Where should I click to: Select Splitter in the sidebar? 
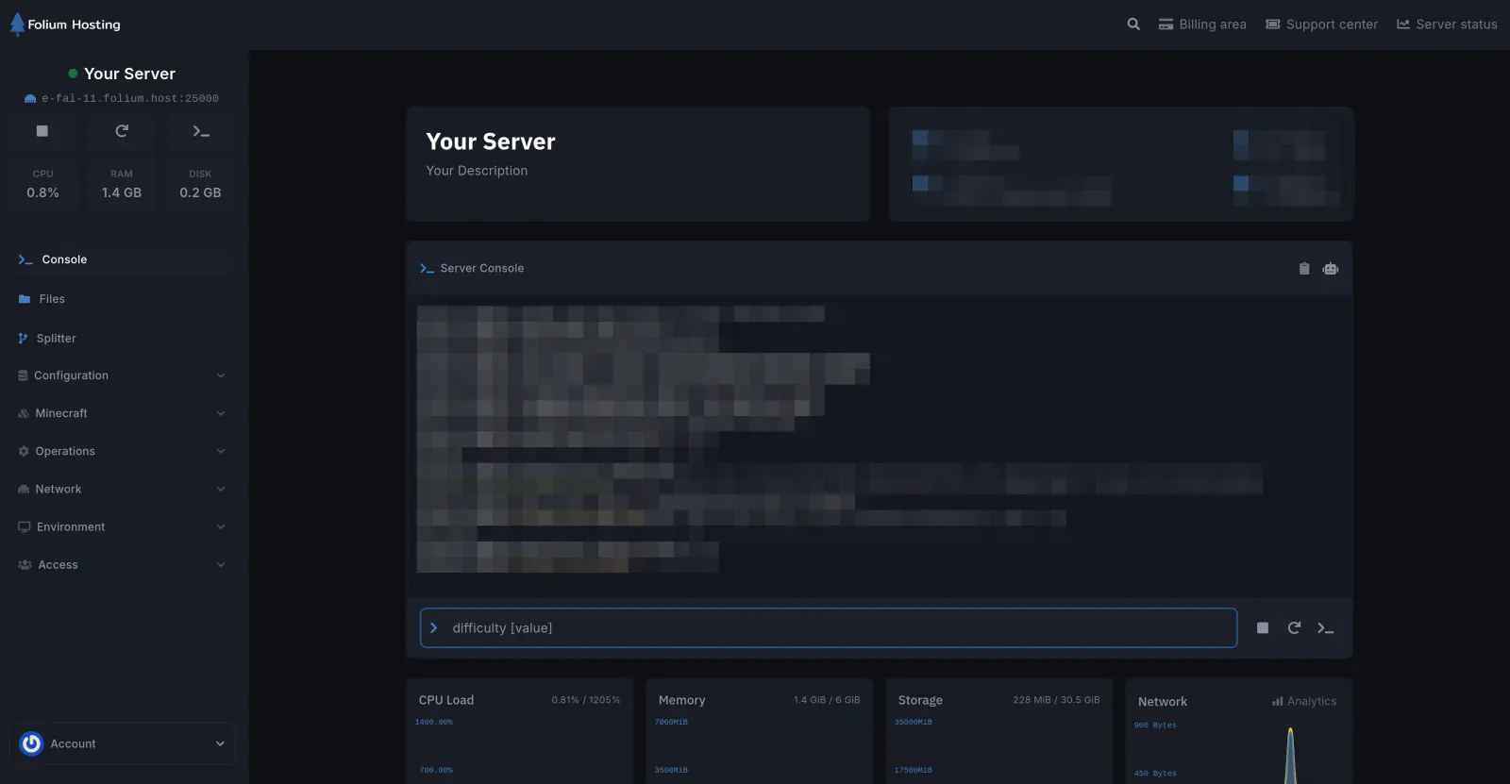pyautogui.click(x=56, y=339)
